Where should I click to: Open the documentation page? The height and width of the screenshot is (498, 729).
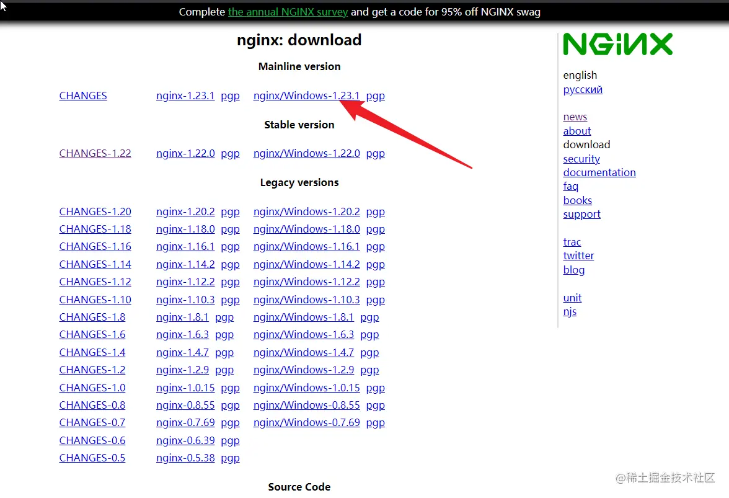(x=599, y=172)
